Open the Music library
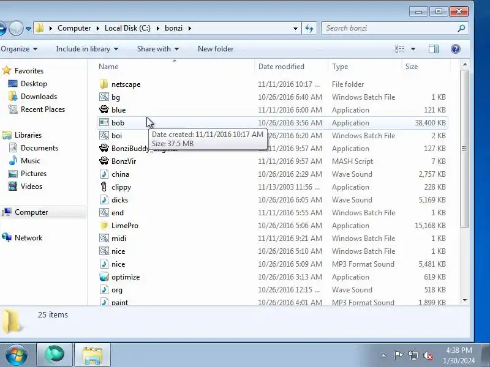Viewport: 490px width, 367px height. pos(30,161)
